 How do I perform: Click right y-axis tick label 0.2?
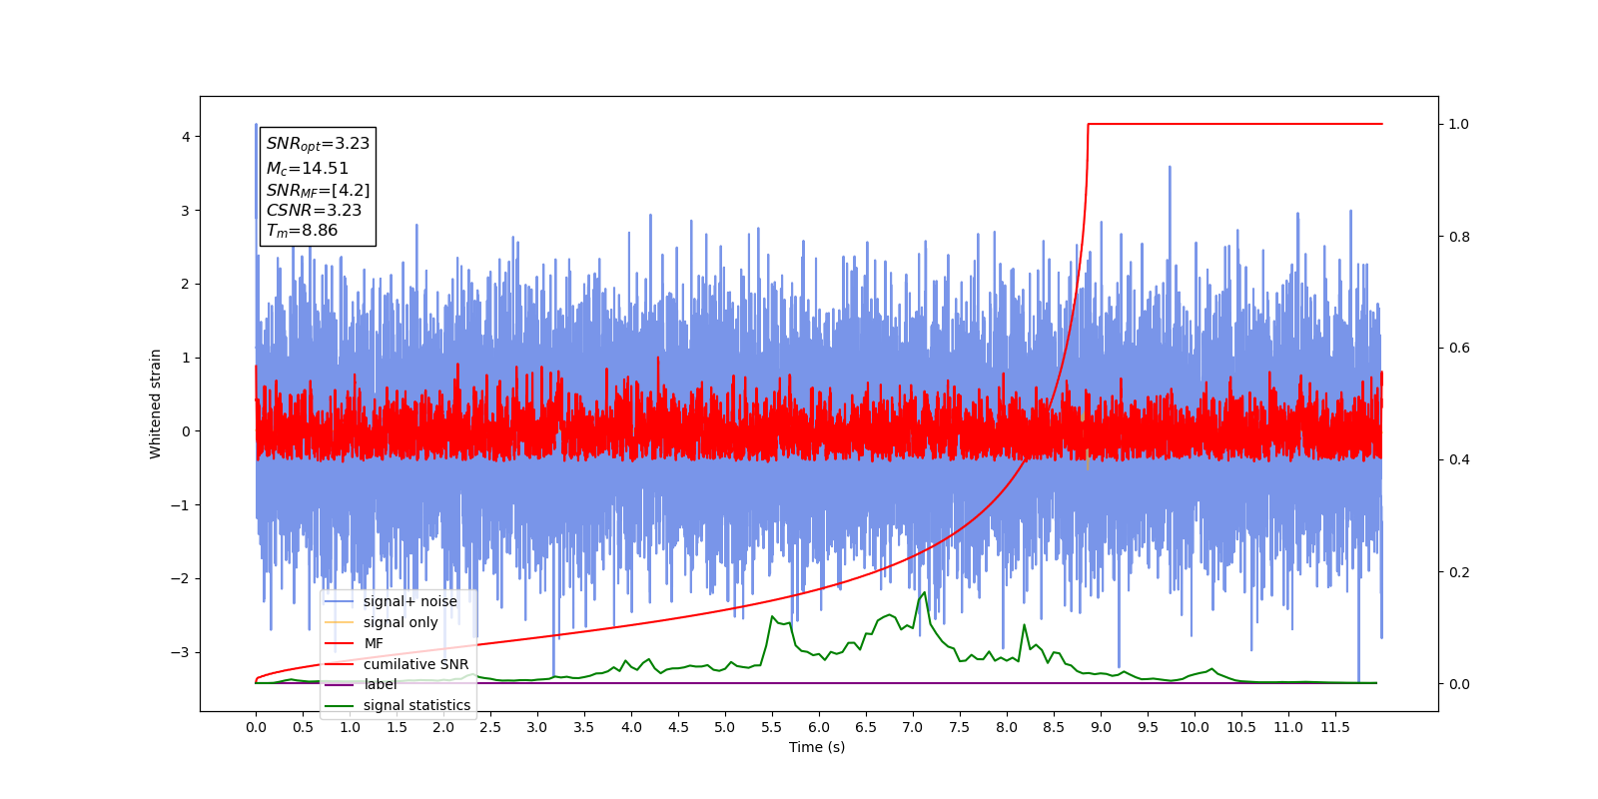point(1459,572)
